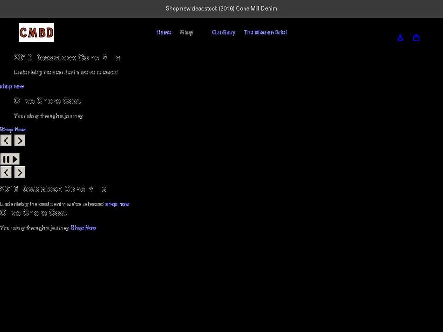Viewport: 443px width, 332px height.
Task: Open the Our Story page
Action: point(223,32)
